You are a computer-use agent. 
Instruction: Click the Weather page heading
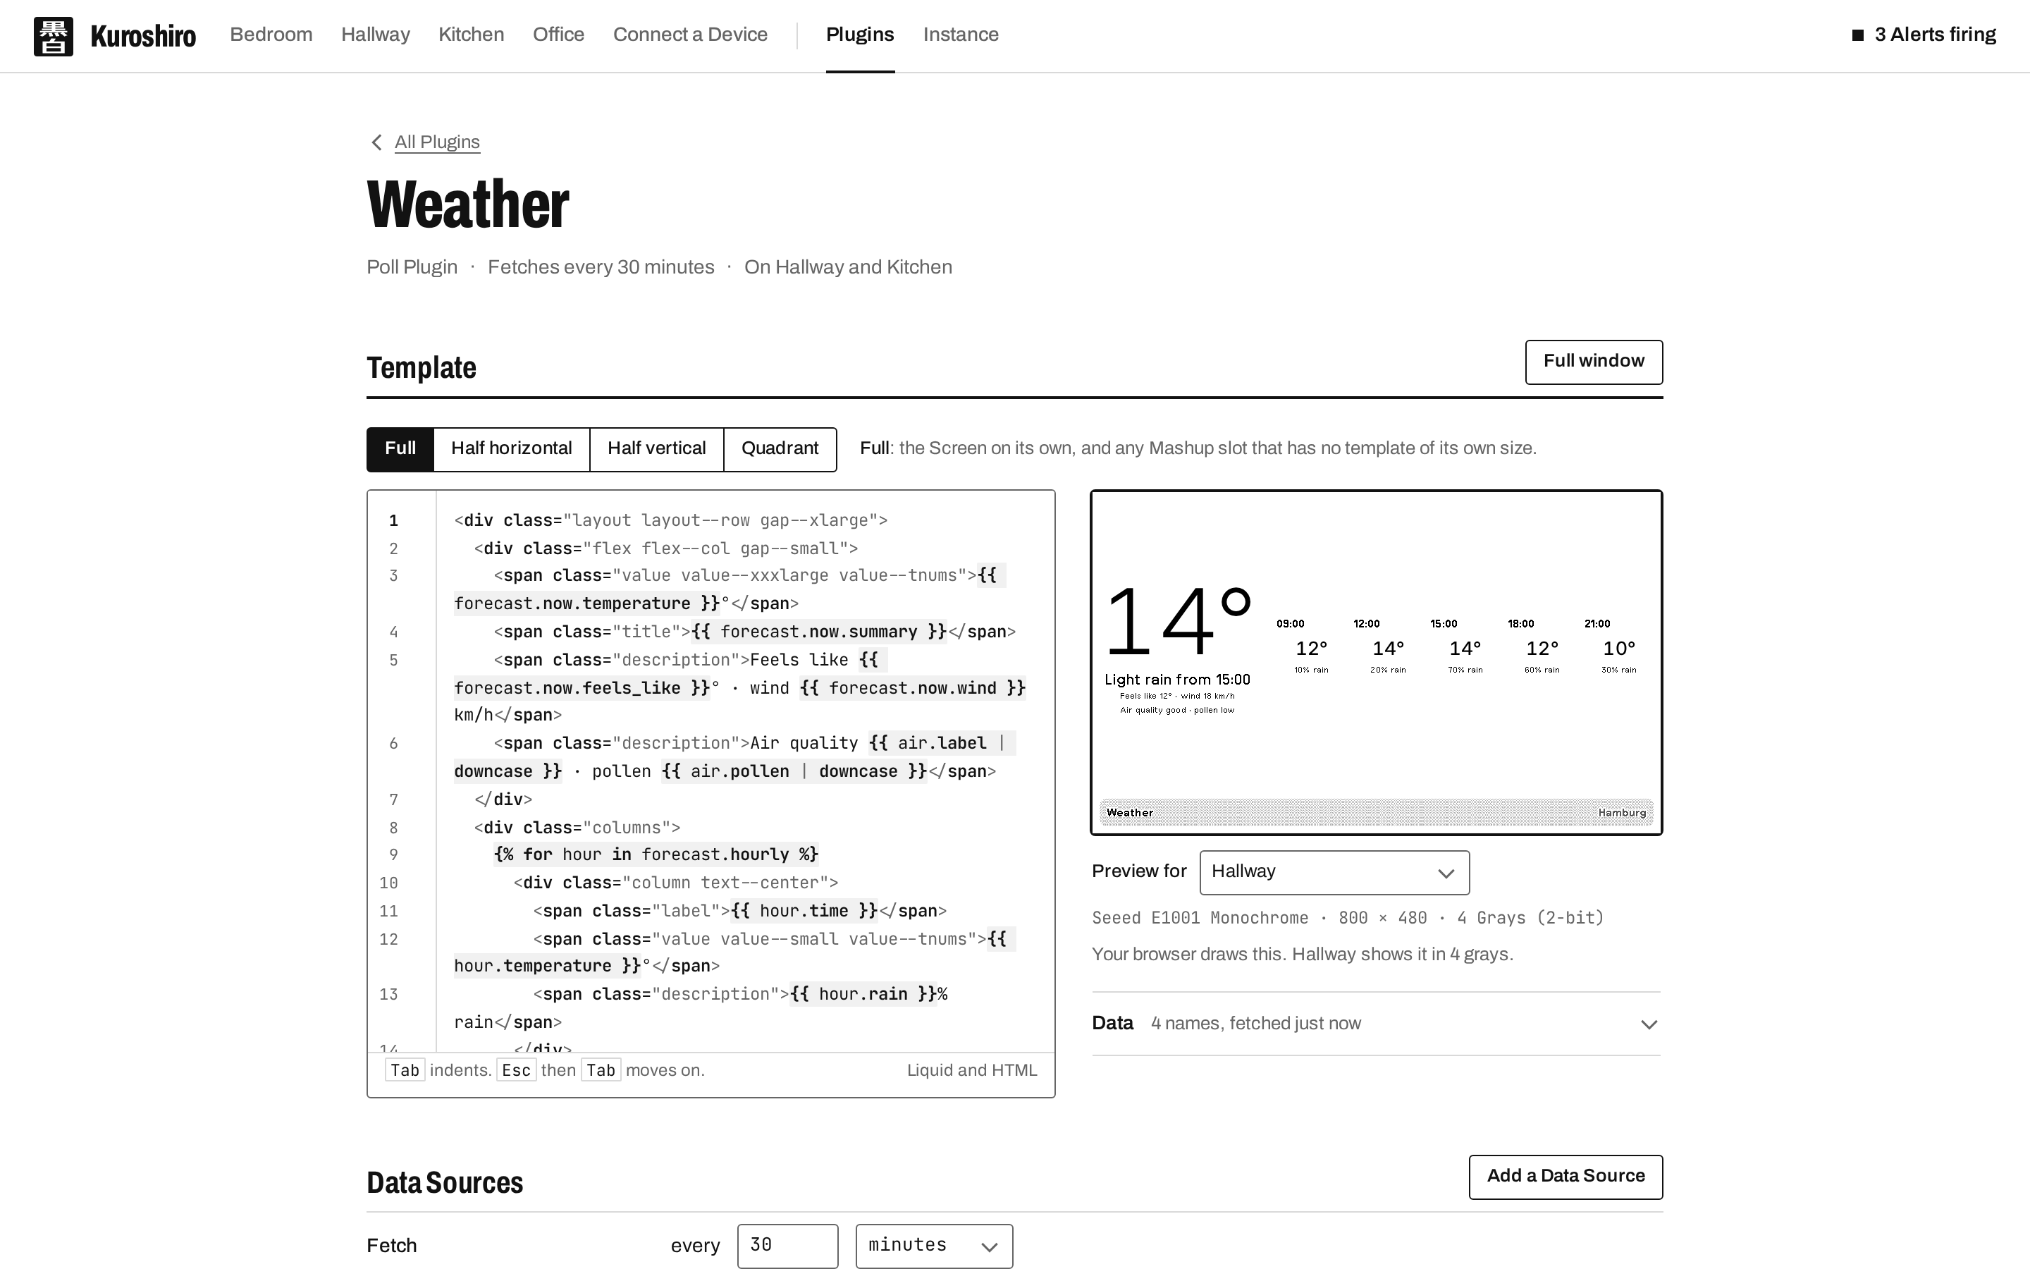coord(468,204)
